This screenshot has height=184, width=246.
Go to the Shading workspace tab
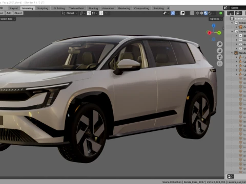point(93,8)
